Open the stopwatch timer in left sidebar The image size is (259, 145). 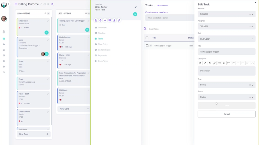click(x=4, y=32)
